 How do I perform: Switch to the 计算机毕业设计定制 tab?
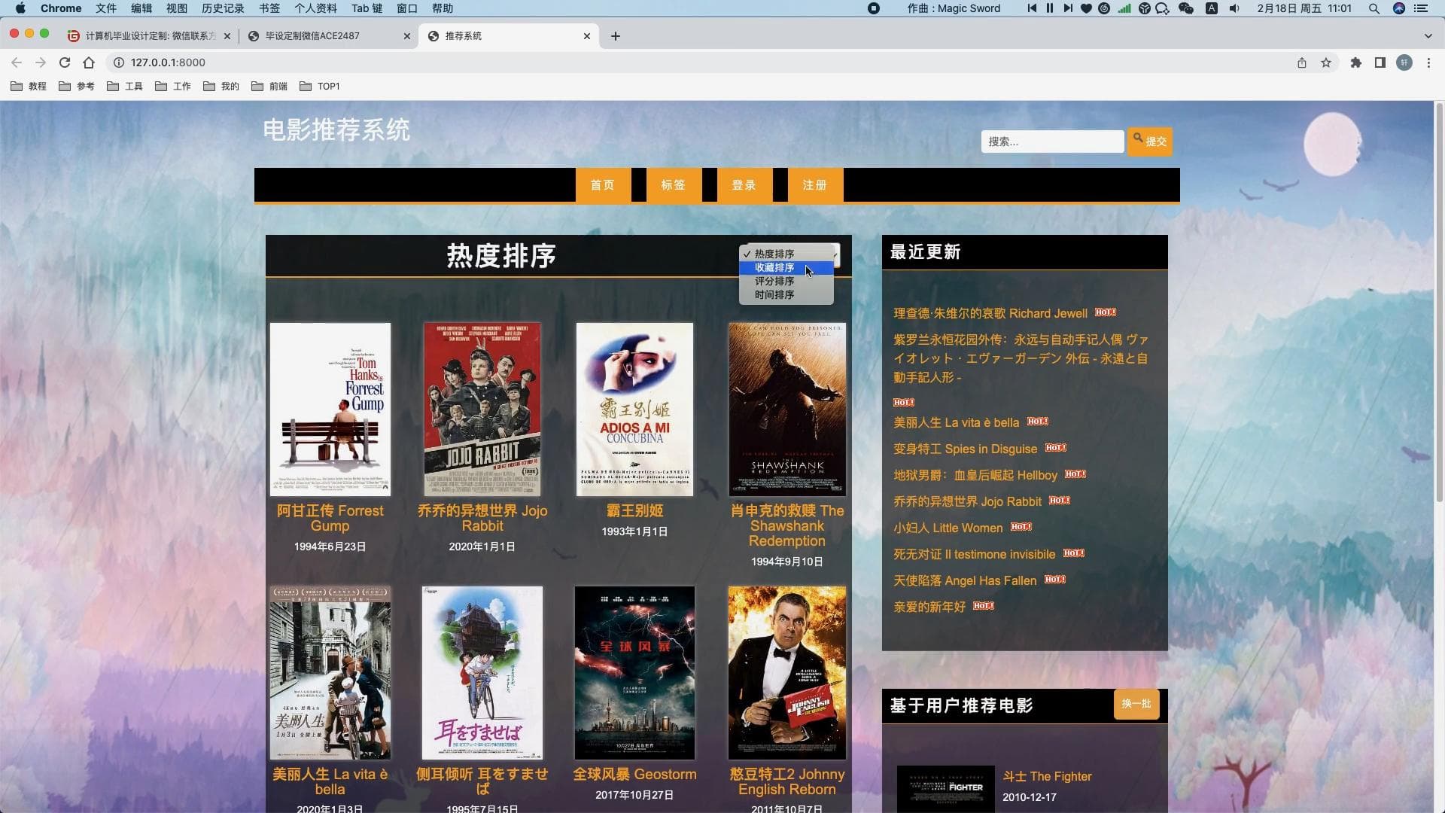click(151, 36)
